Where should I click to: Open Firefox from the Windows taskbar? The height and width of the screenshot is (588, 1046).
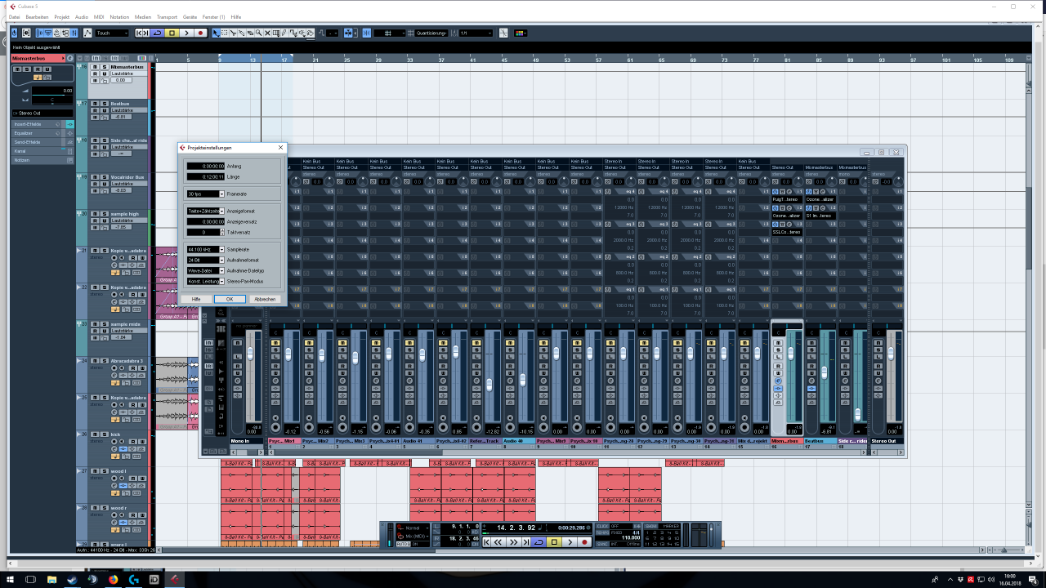[x=113, y=579]
